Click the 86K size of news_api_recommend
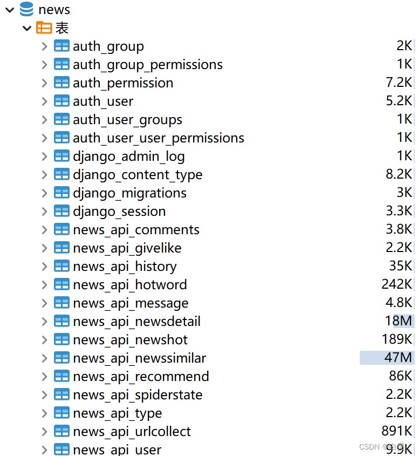 point(401,376)
